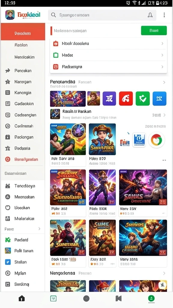
Task: Tap the notification bell in search bar
Action: click(x=150, y=15)
